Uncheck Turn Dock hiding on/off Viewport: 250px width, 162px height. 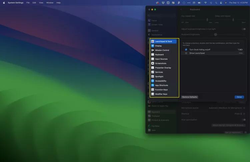click(186, 50)
